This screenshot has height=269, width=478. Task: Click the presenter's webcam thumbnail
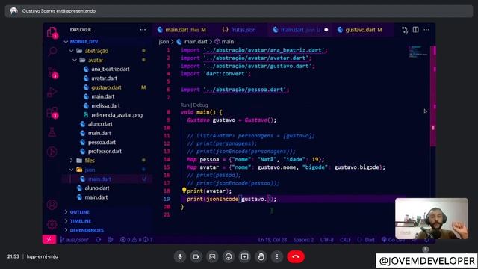432,218
